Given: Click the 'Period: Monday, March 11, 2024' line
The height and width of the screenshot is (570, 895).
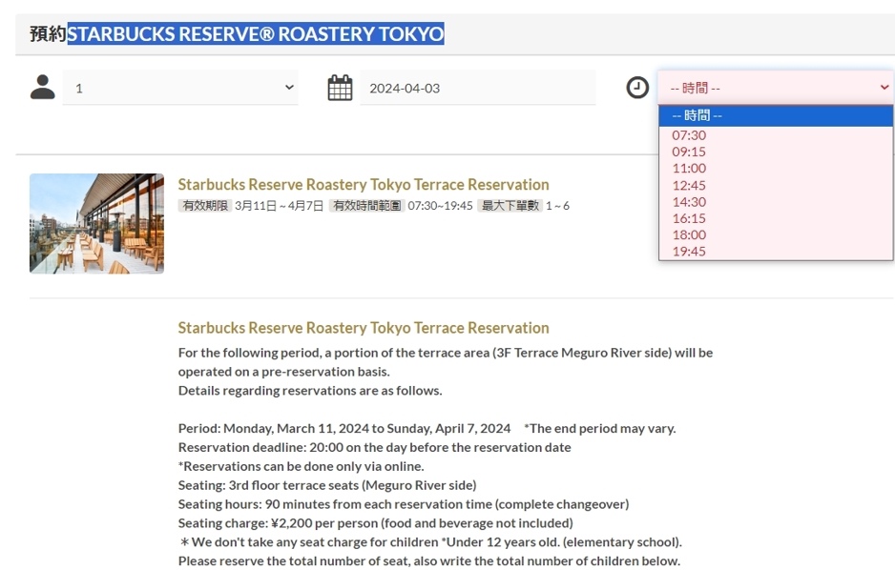Looking at the screenshot, I should click(427, 429).
